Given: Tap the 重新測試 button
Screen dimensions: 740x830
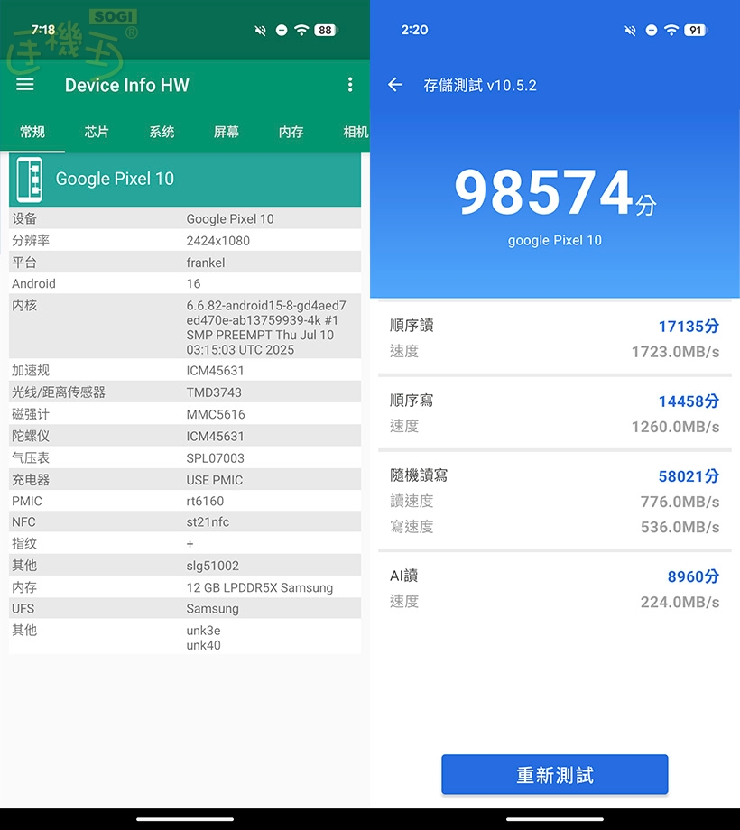Looking at the screenshot, I should (x=555, y=774).
